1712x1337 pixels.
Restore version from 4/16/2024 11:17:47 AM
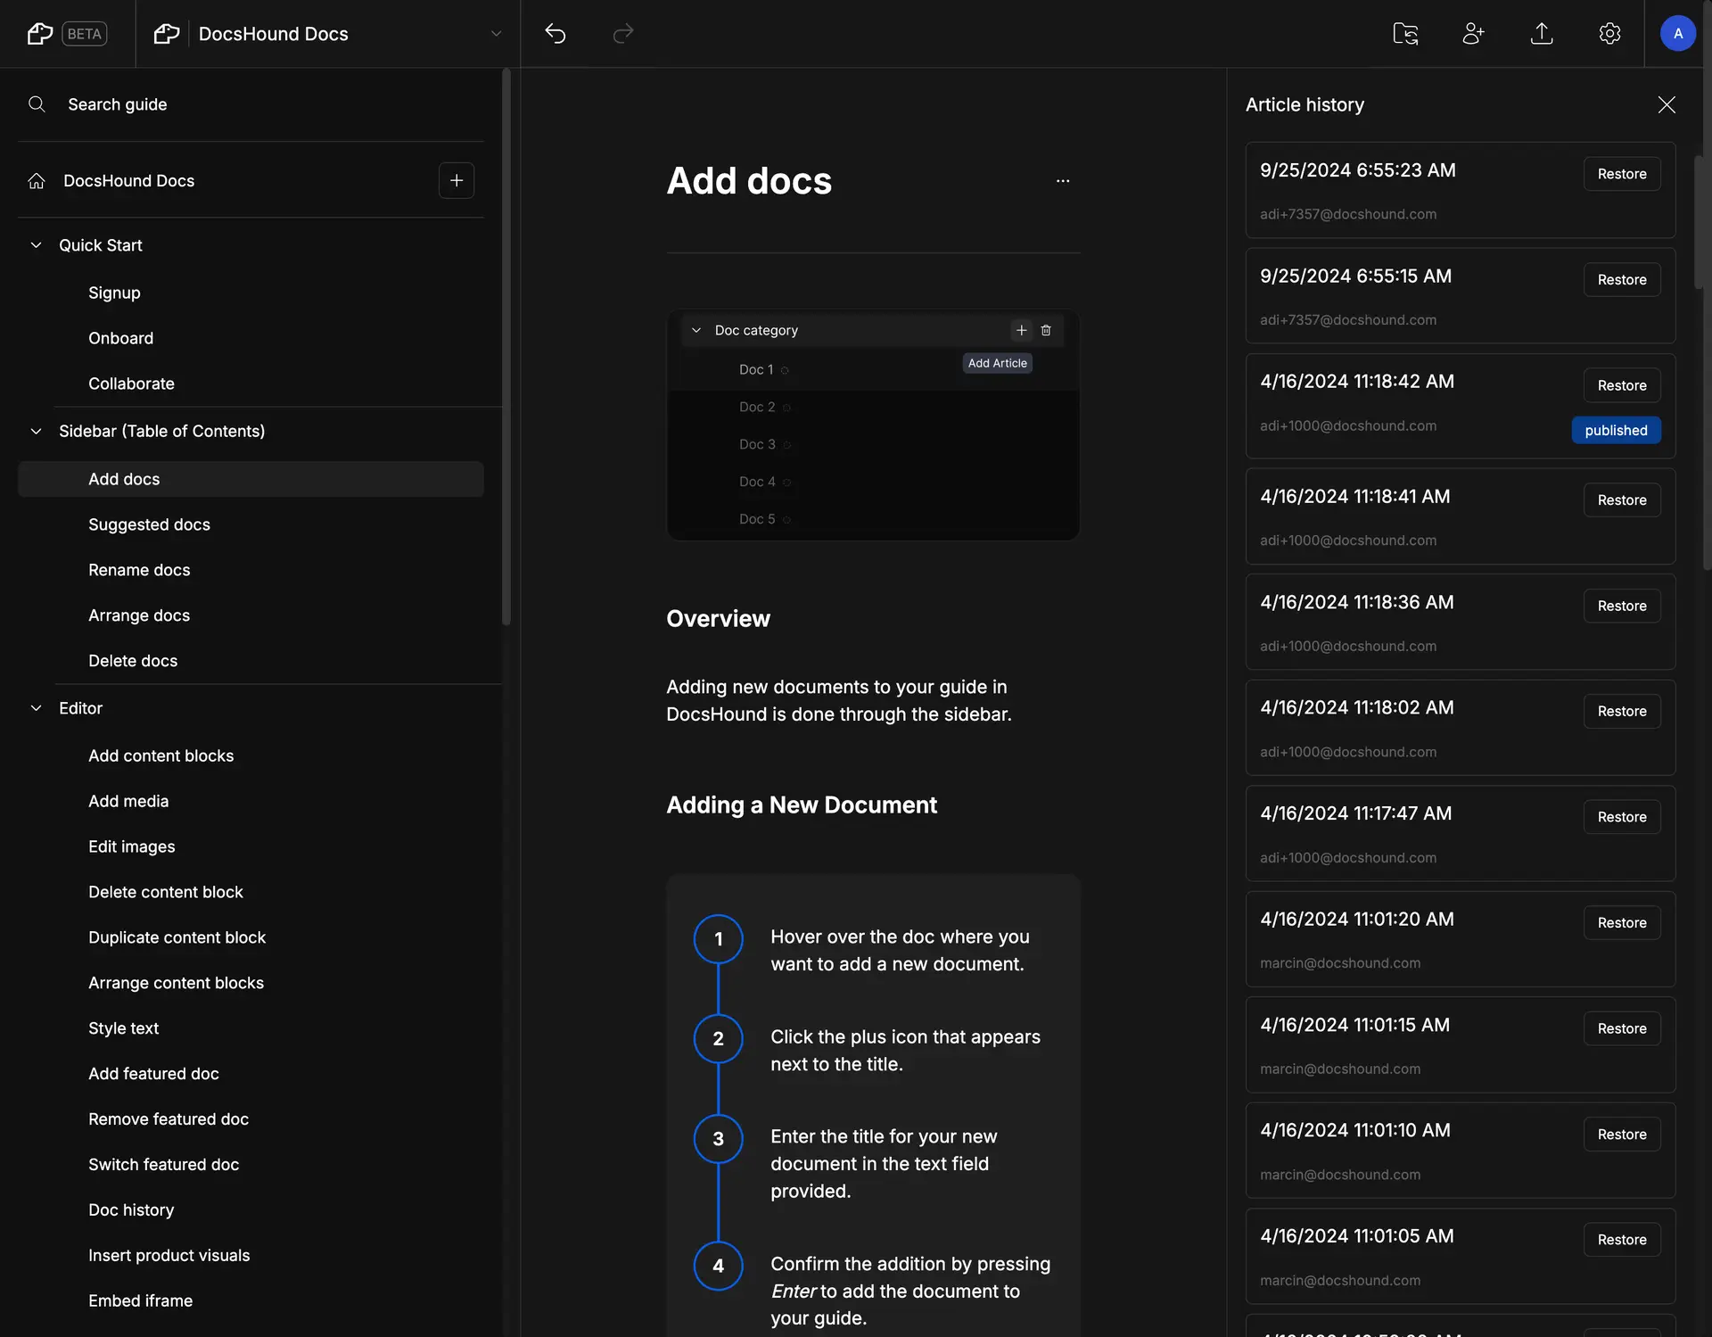point(1622,817)
